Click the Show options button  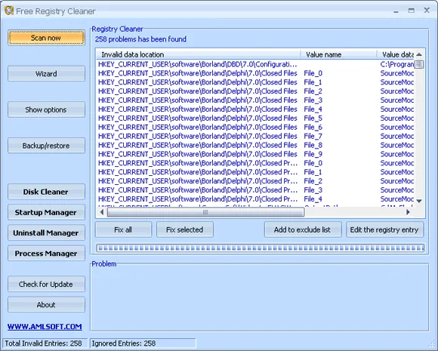click(x=46, y=109)
